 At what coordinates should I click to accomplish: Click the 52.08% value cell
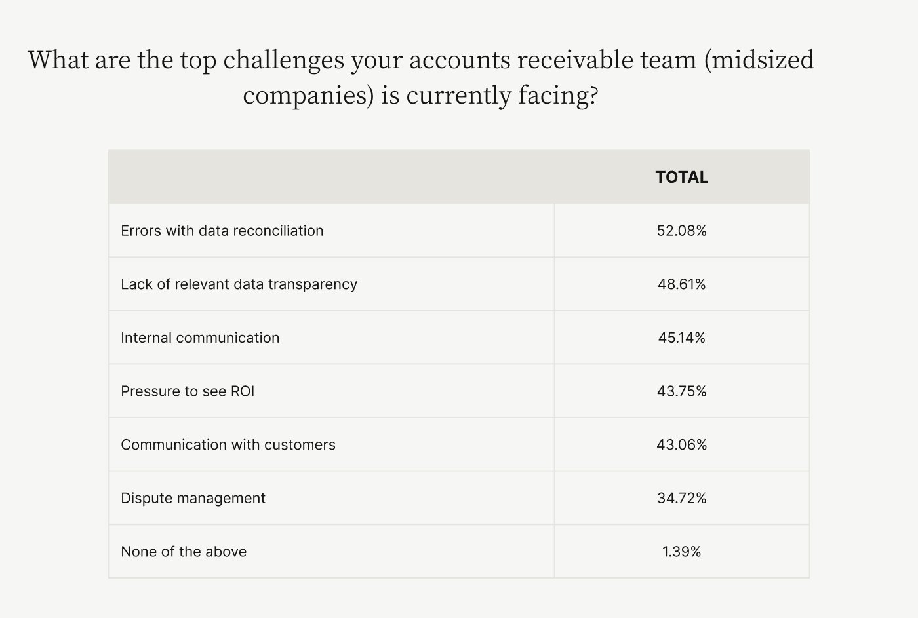(x=682, y=231)
